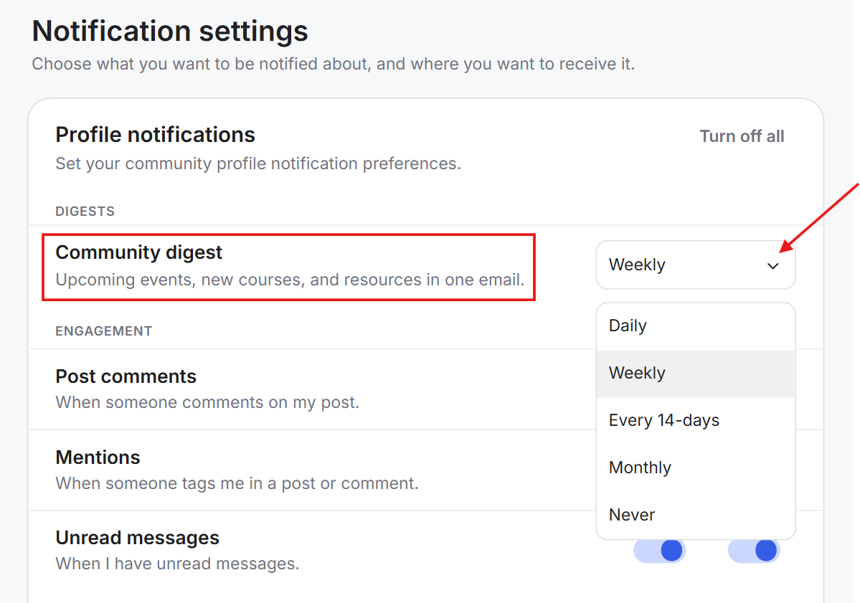Select Never to stop community digest
The height and width of the screenshot is (603, 860).
(696, 515)
